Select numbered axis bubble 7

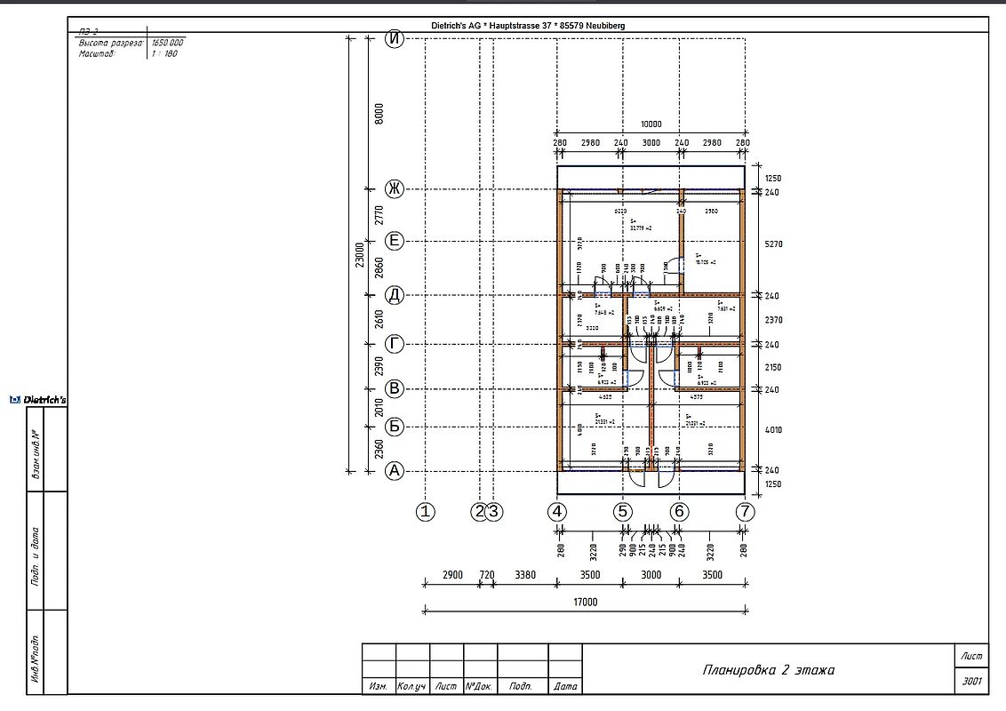(745, 511)
